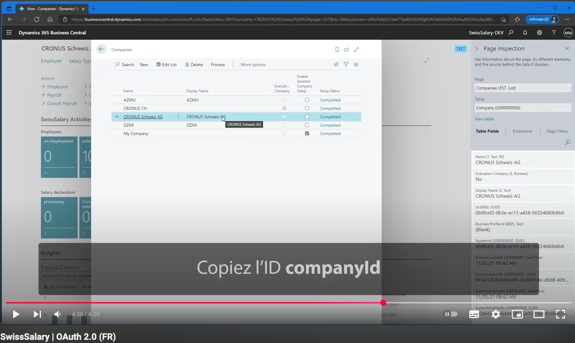
Task: Go to browser home page
Action: [50, 19]
